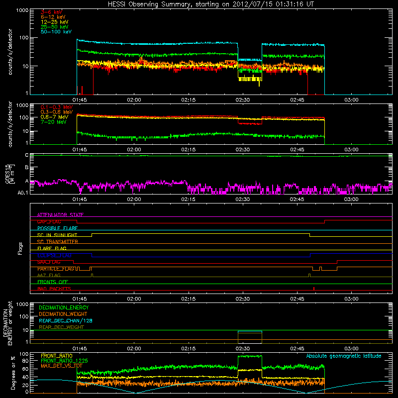Click the REAR_DEC_CHAN/128 legend label
This screenshot has height=398, width=398.
click(x=66, y=320)
